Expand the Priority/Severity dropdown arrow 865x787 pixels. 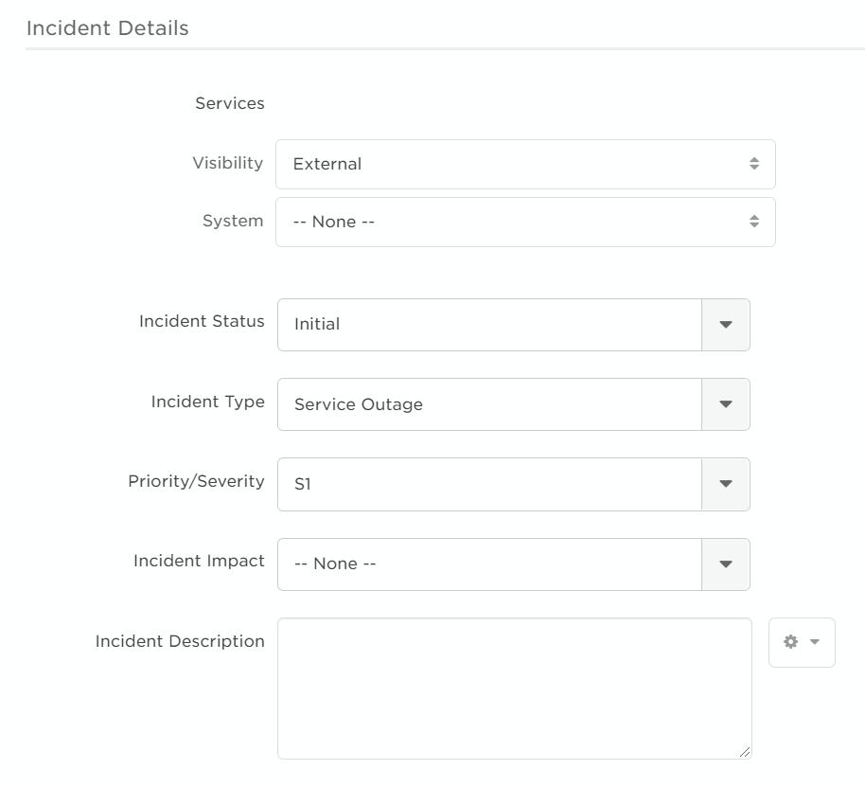[726, 484]
